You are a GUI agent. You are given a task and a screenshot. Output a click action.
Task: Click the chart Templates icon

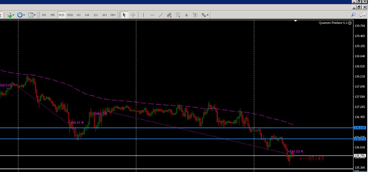(x=31, y=15)
